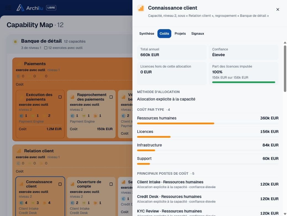Click 'Allocation explicite à la capacité' method text
Image resolution: width=287 pixels, height=216 pixels.
point(166,99)
